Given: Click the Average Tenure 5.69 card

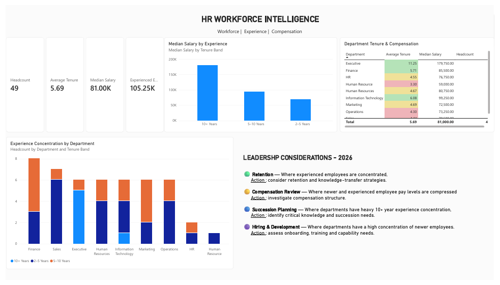Looking at the screenshot, I should tap(65, 84).
